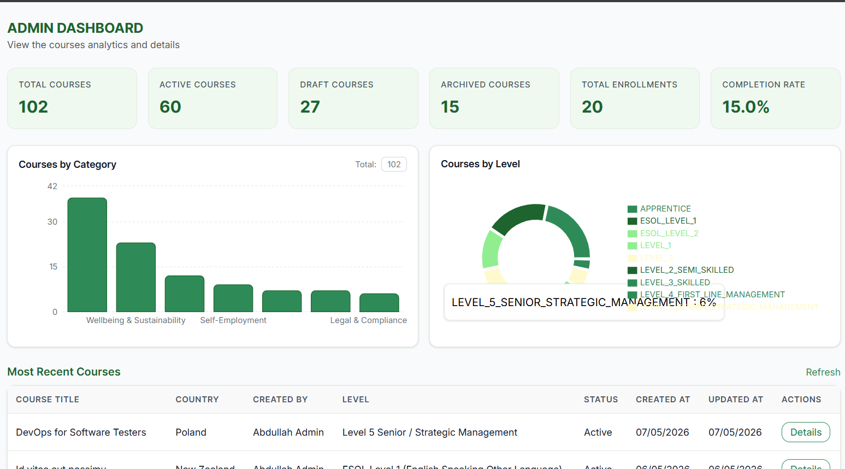Toggle the ESOL_LEVEL_2 legend entry
Viewport: 845px width, 469px height.
663,233
